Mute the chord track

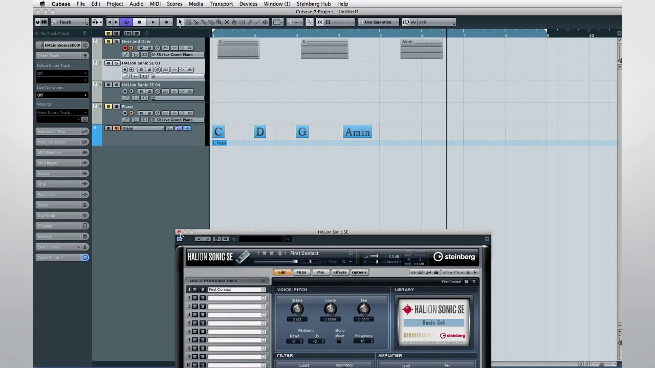108,128
